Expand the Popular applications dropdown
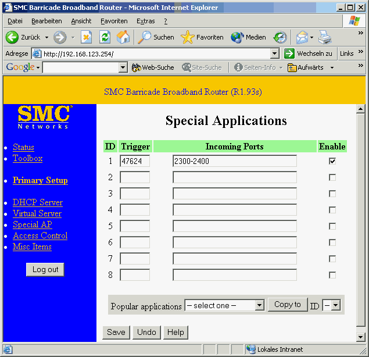 pos(259,305)
